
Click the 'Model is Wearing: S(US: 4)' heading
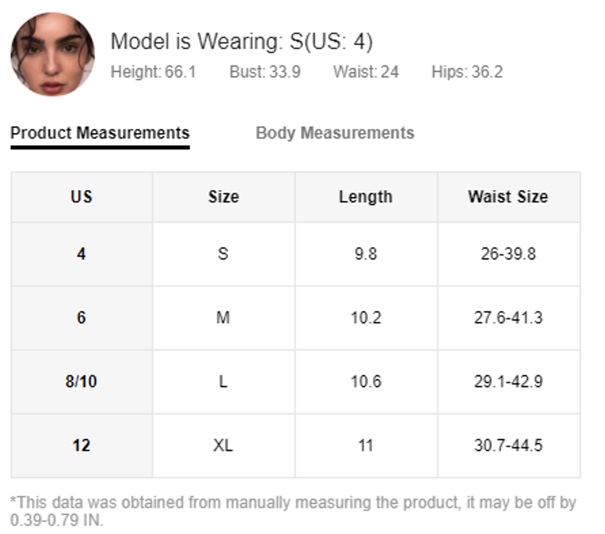pyautogui.click(x=242, y=41)
